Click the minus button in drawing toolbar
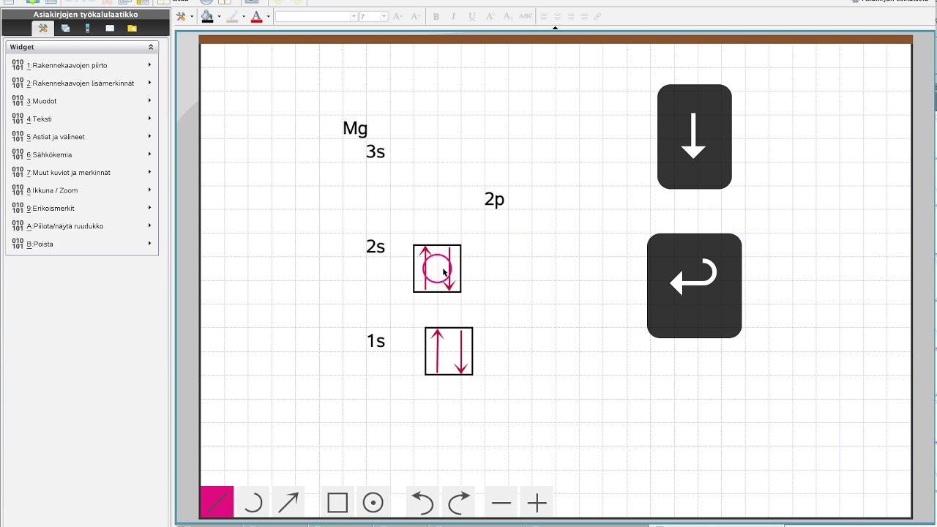Image resolution: width=937 pixels, height=527 pixels. (x=501, y=503)
